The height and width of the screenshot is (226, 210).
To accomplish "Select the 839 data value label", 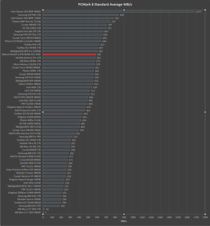I will coord(122,15).
